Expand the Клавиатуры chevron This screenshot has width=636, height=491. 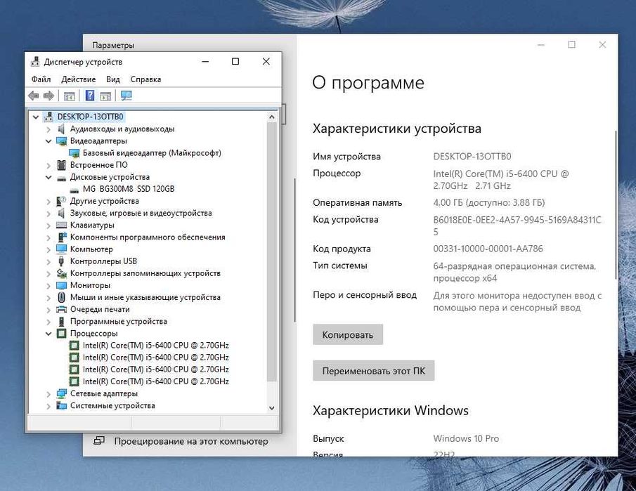point(48,225)
